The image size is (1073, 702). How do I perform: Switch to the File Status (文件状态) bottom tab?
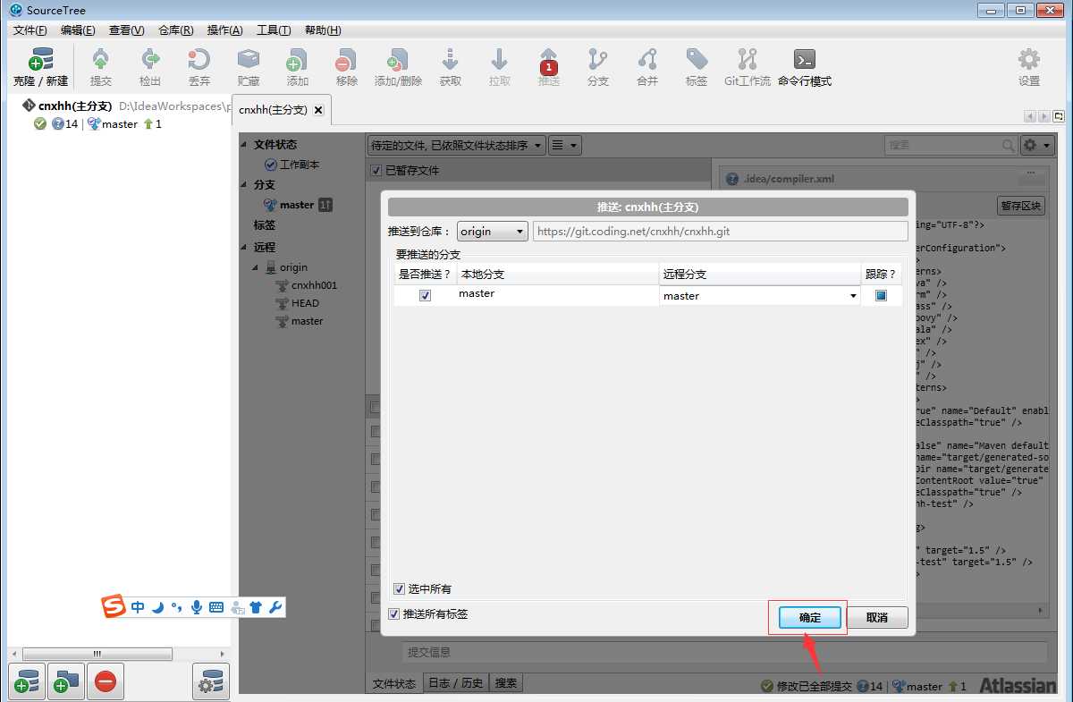coord(394,683)
